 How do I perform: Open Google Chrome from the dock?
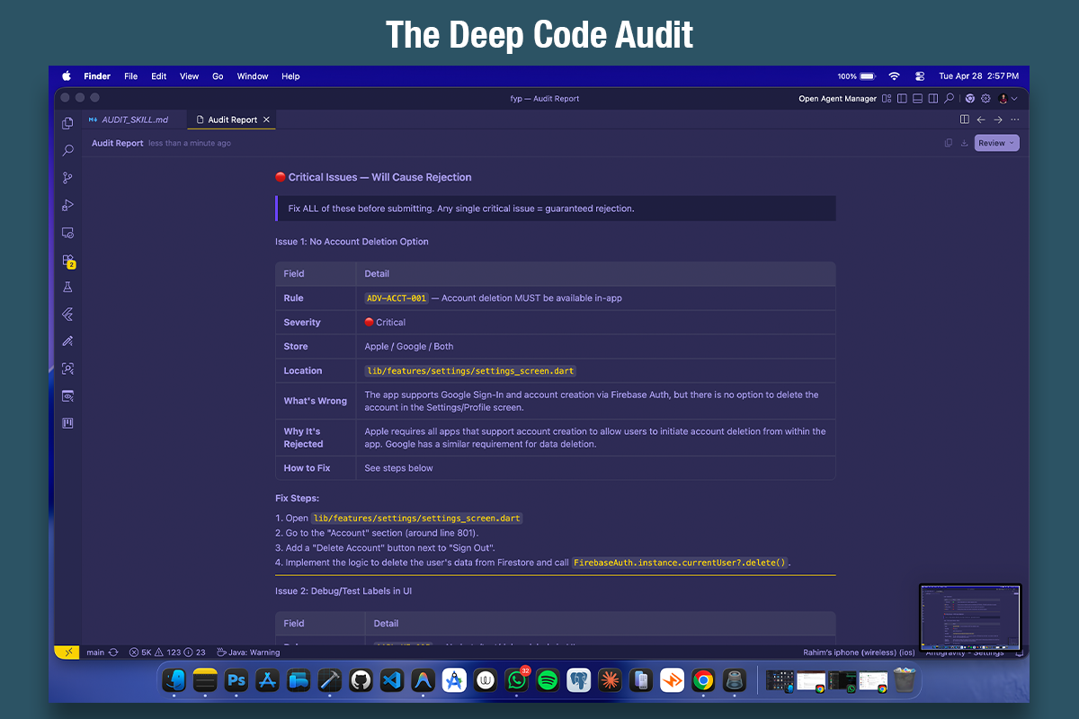[x=703, y=680]
